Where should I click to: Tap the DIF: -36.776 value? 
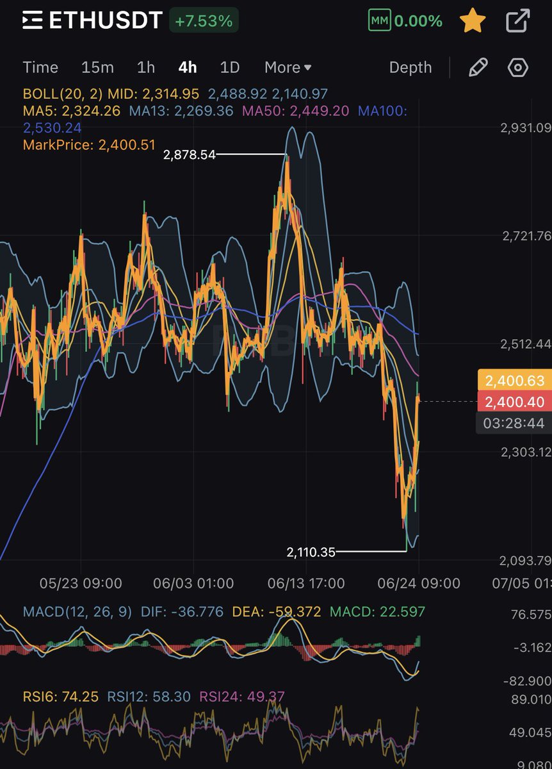tap(182, 611)
